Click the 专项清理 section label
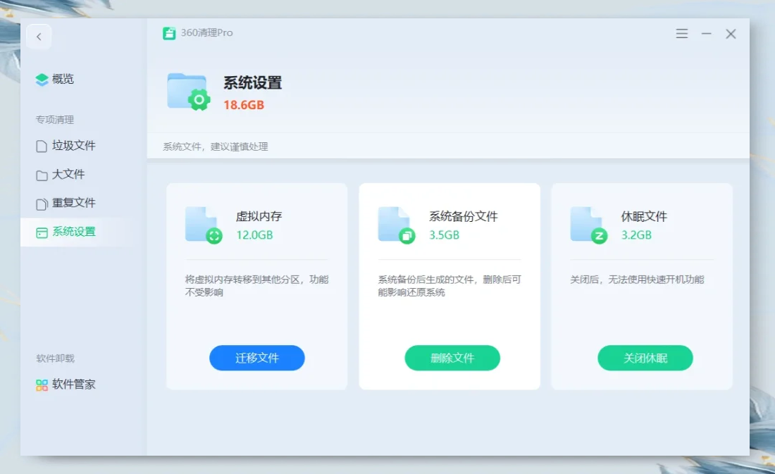The height and width of the screenshot is (474, 775). (55, 120)
